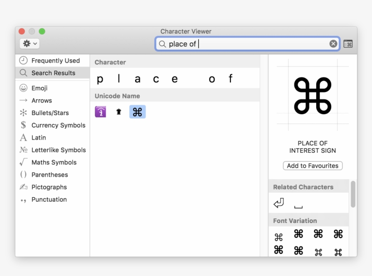Open the Arrows symbol category
The width and height of the screenshot is (372, 276).
pyautogui.click(x=41, y=100)
